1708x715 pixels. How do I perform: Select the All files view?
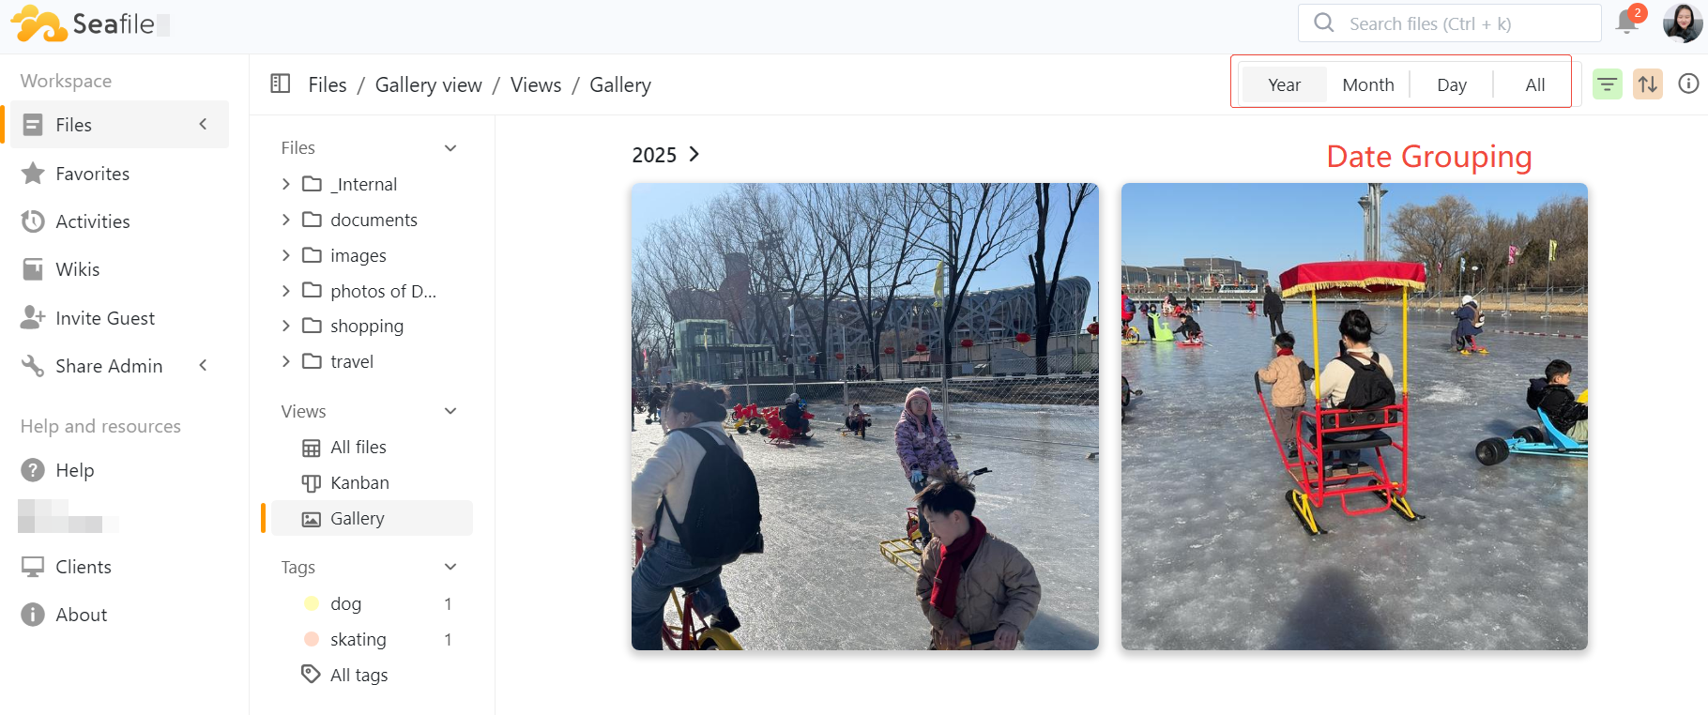pos(358,448)
